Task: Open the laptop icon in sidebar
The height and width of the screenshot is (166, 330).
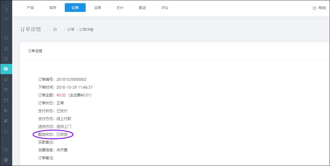Action: coord(6,38)
